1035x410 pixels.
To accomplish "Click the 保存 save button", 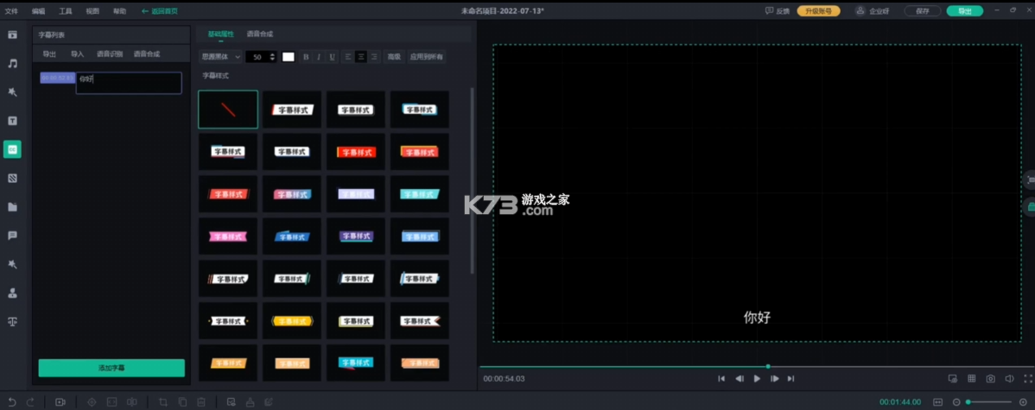I will (923, 11).
